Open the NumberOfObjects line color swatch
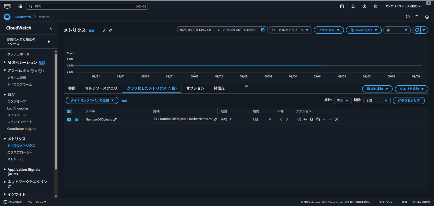 tap(77, 120)
